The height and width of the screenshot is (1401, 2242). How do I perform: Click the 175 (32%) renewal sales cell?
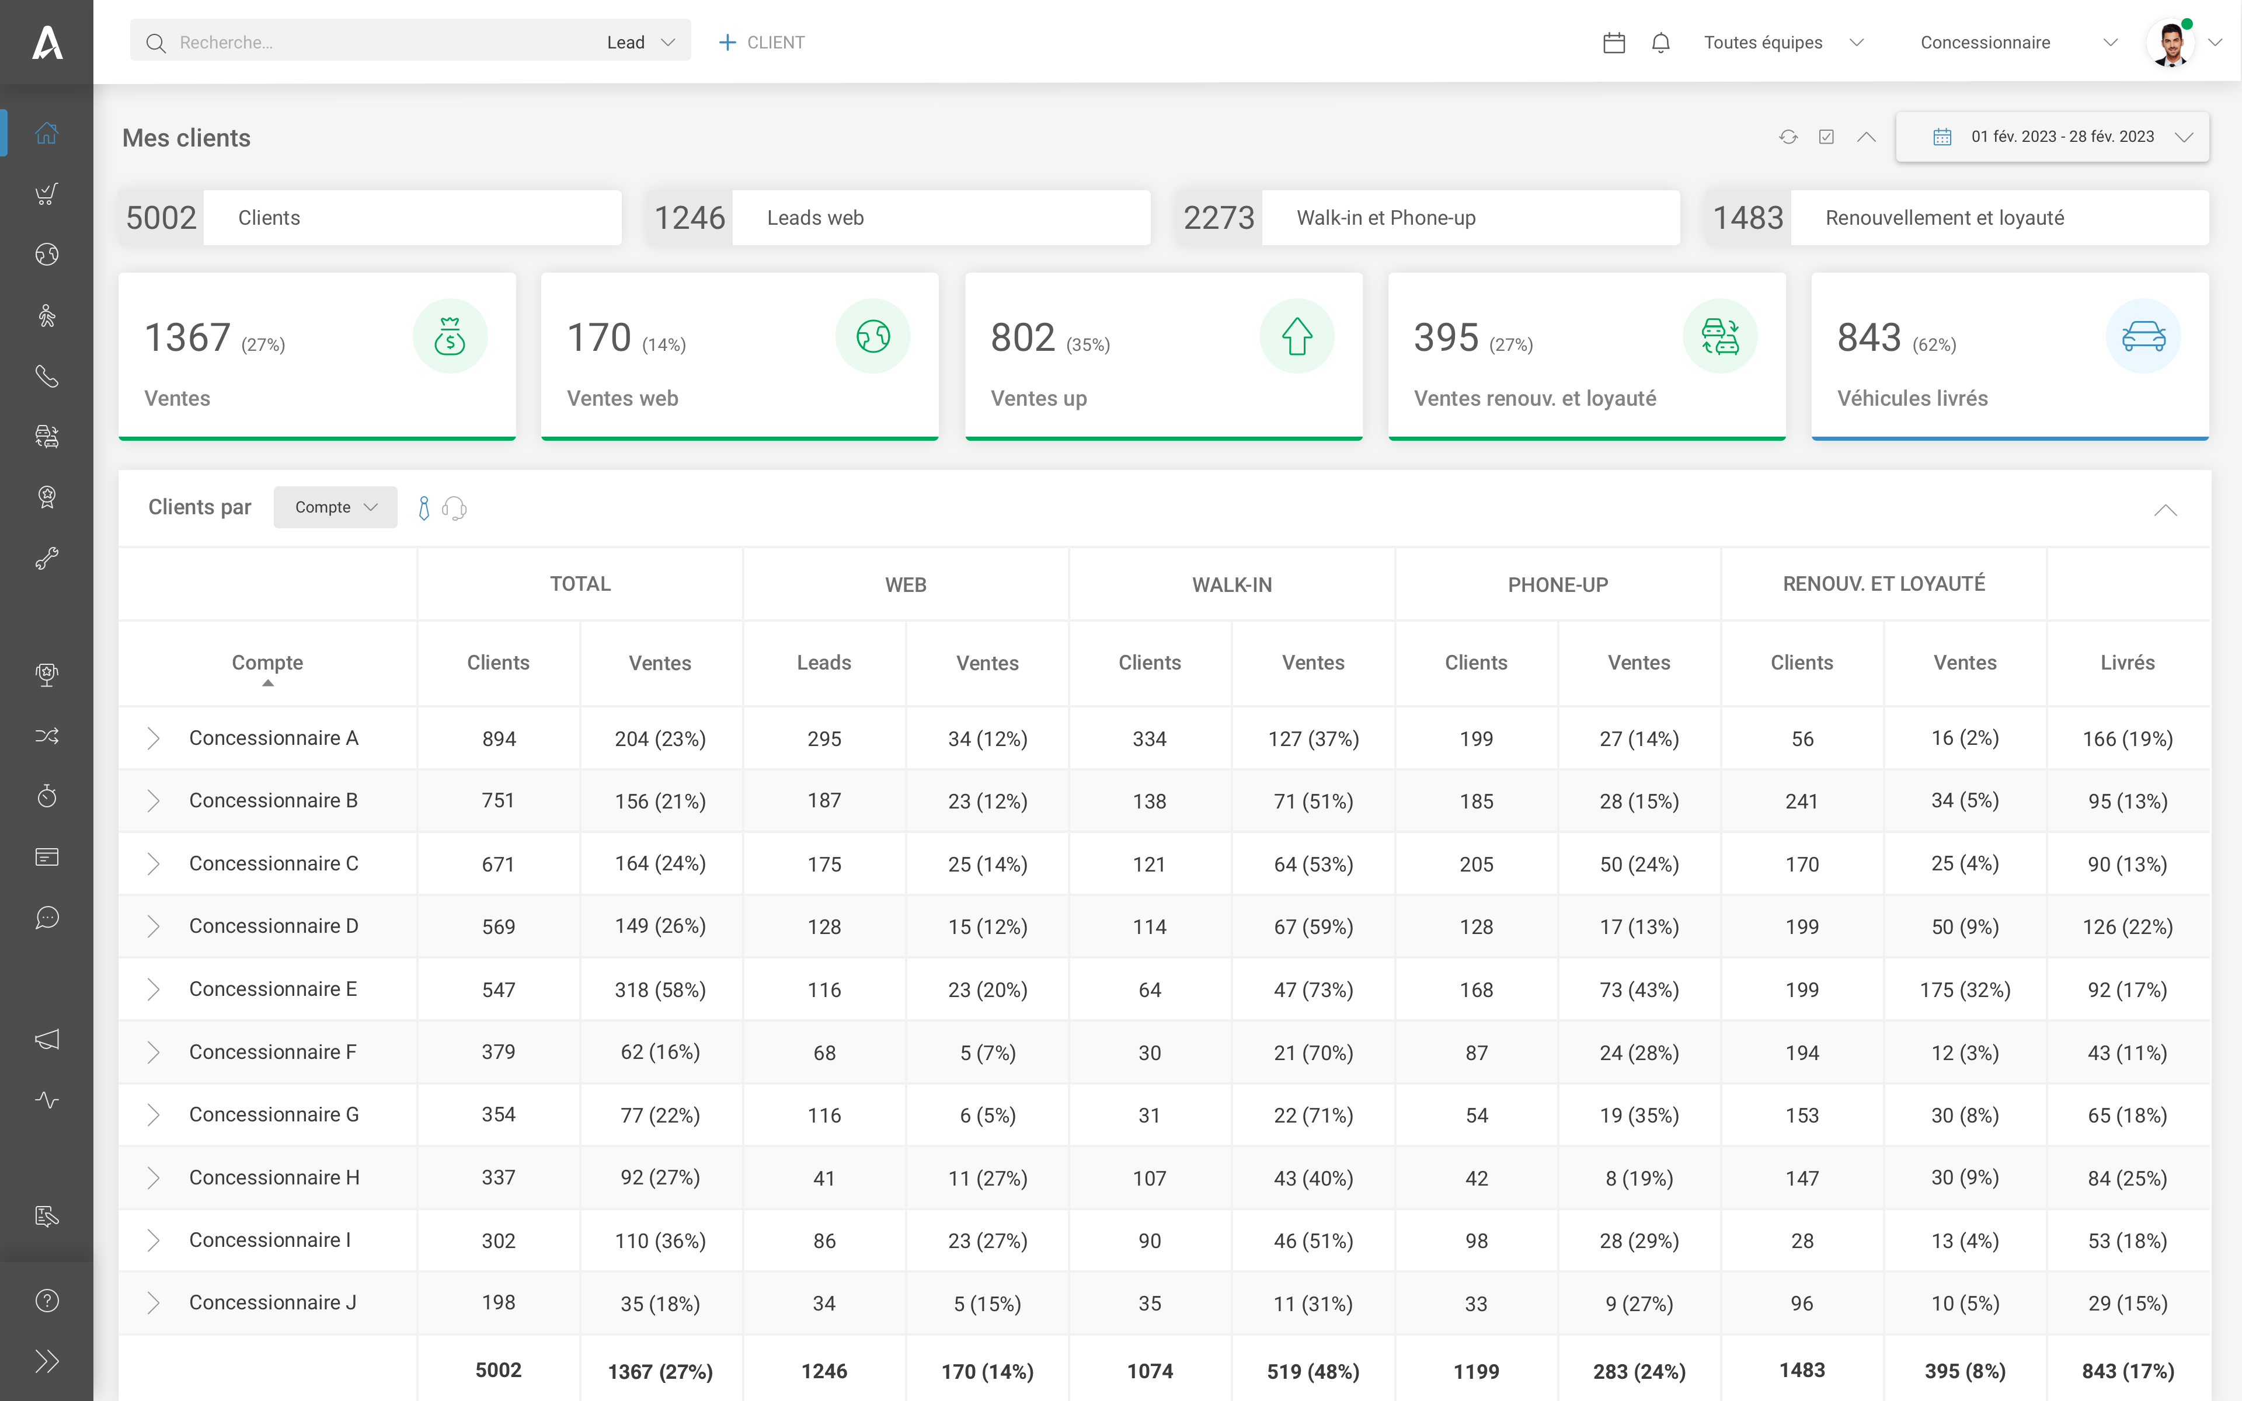(x=1965, y=989)
